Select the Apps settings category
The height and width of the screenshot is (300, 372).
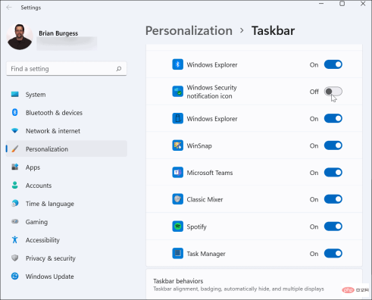tap(67, 167)
